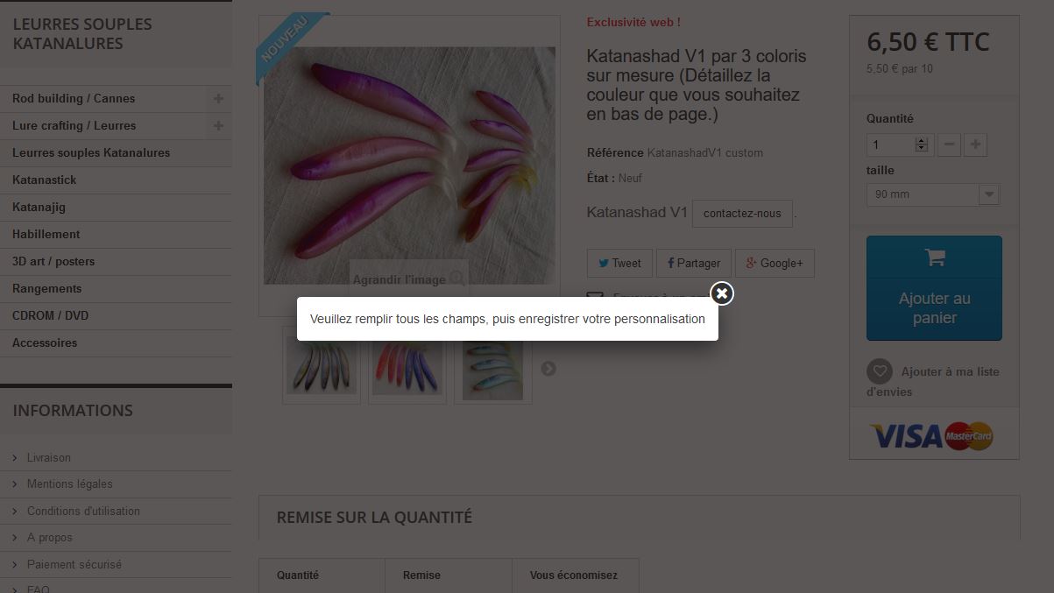Add product to wishlist heart icon

coord(880,371)
